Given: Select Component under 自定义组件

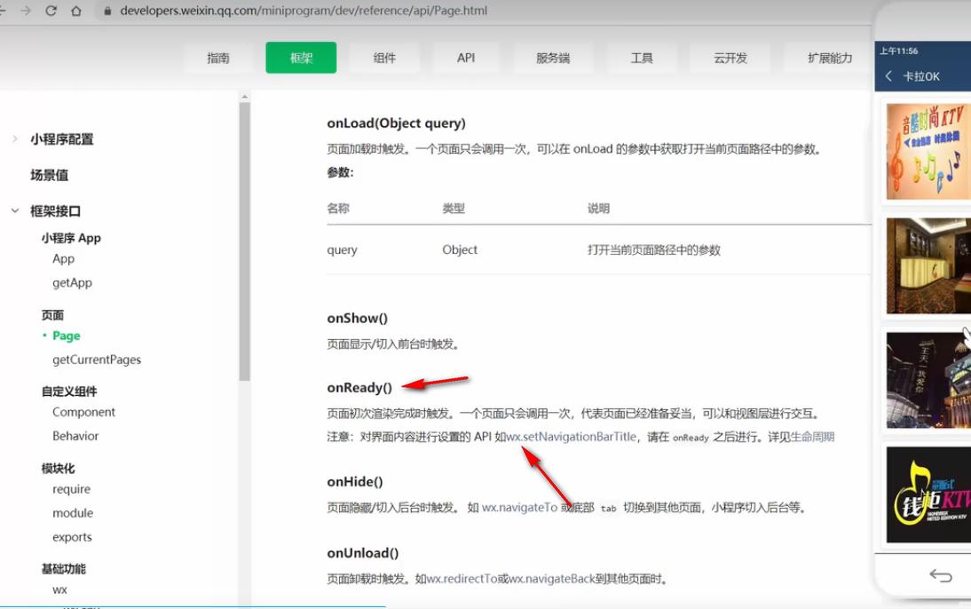Looking at the screenshot, I should [84, 411].
